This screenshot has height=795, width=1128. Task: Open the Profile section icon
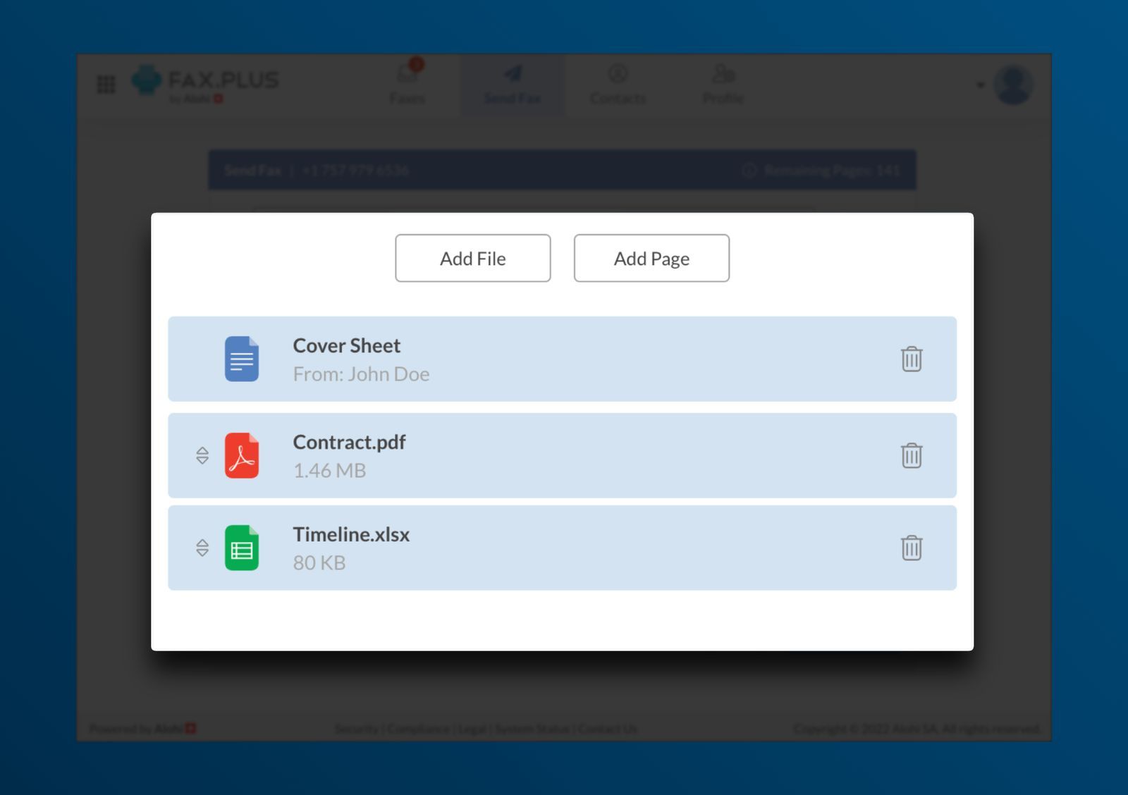click(723, 74)
